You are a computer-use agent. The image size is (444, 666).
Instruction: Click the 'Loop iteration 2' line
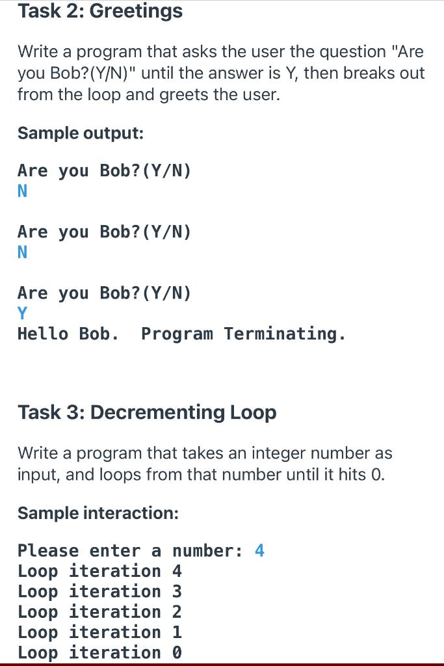tap(99, 612)
